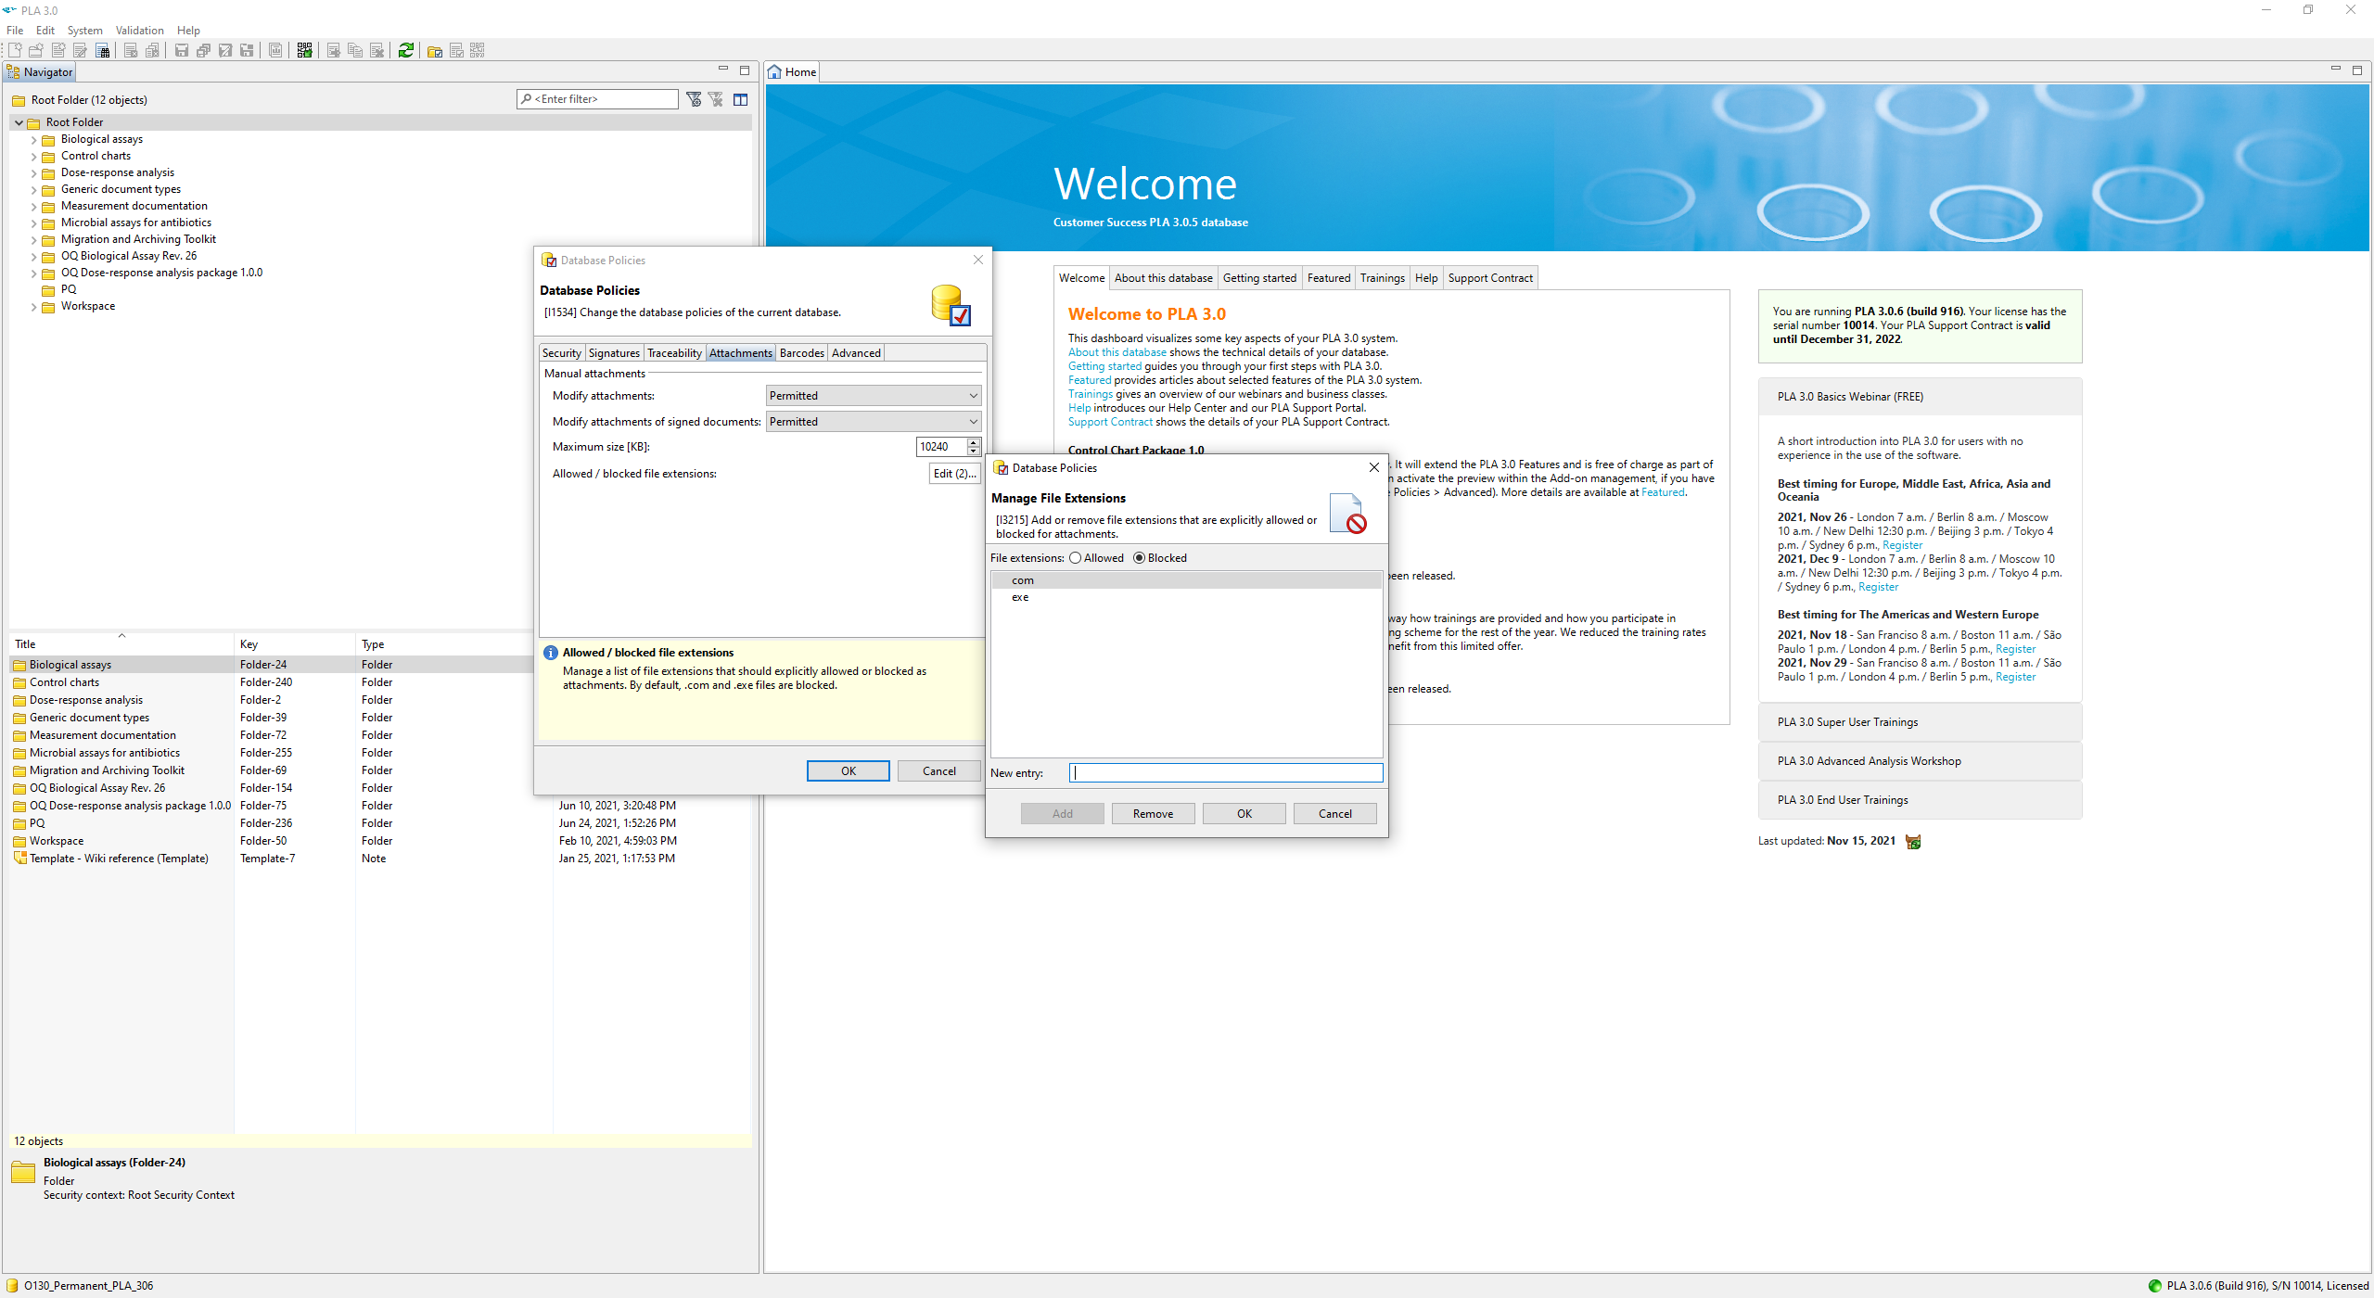This screenshot has height=1298, width=2374.
Task: Click the delete document (X) toolbar icon
Action: (x=377, y=50)
